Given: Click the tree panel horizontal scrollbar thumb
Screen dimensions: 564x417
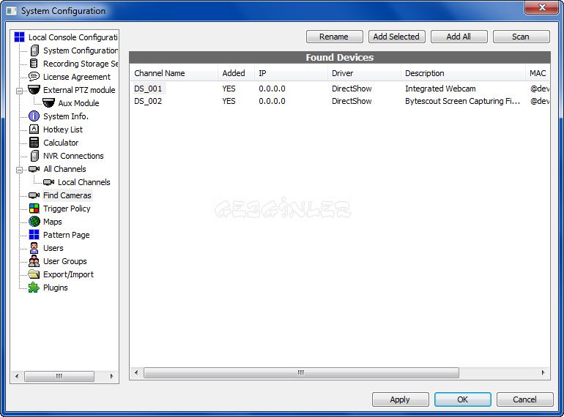Looking at the screenshot, I should pos(59,376).
